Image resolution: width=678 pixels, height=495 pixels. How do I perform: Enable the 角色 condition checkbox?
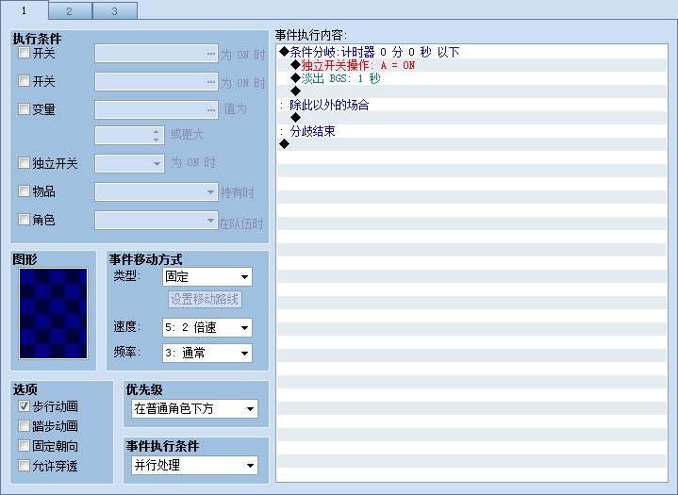pos(24,219)
